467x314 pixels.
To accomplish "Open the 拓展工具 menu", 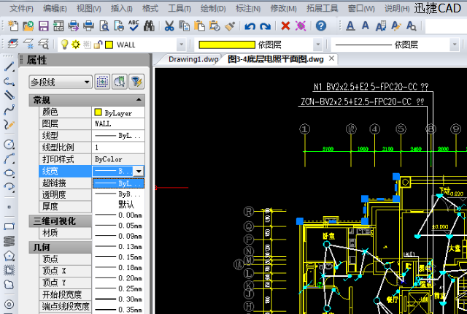I will click(x=322, y=8).
